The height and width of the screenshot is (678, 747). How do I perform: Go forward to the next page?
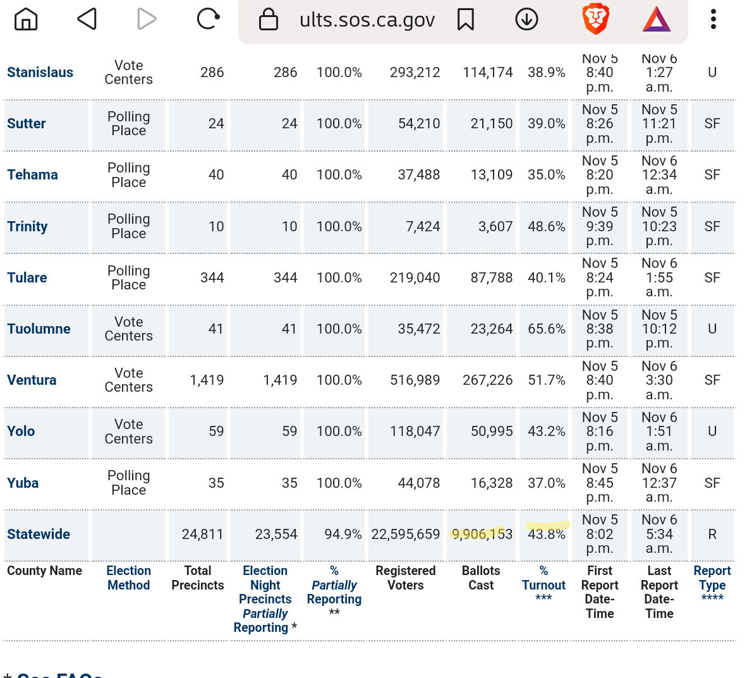click(x=146, y=20)
